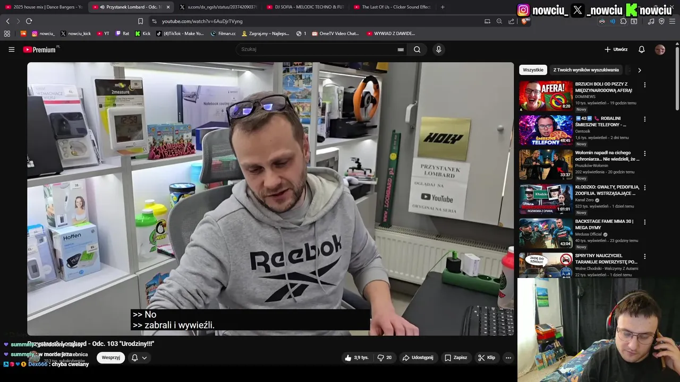Image resolution: width=680 pixels, height=382 pixels.
Task: Go back with the browser back arrow
Action: 7,21
